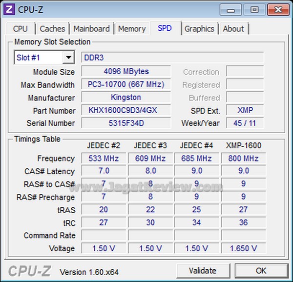This screenshot has width=293, height=282.
Task: Click the PC3-10700 (667 MHz) bandwidth value
Action: point(126,84)
